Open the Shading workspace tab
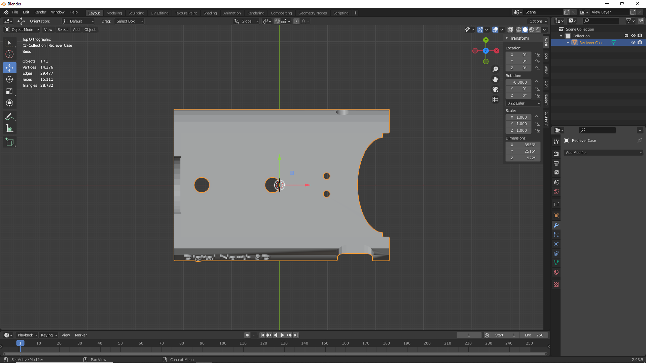The image size is (646, 363). pos(210,13)
